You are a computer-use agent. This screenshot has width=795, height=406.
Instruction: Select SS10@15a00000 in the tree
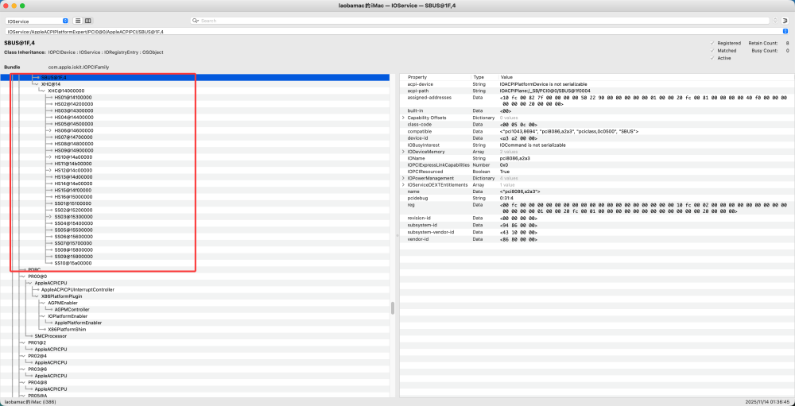coord(73,263)
